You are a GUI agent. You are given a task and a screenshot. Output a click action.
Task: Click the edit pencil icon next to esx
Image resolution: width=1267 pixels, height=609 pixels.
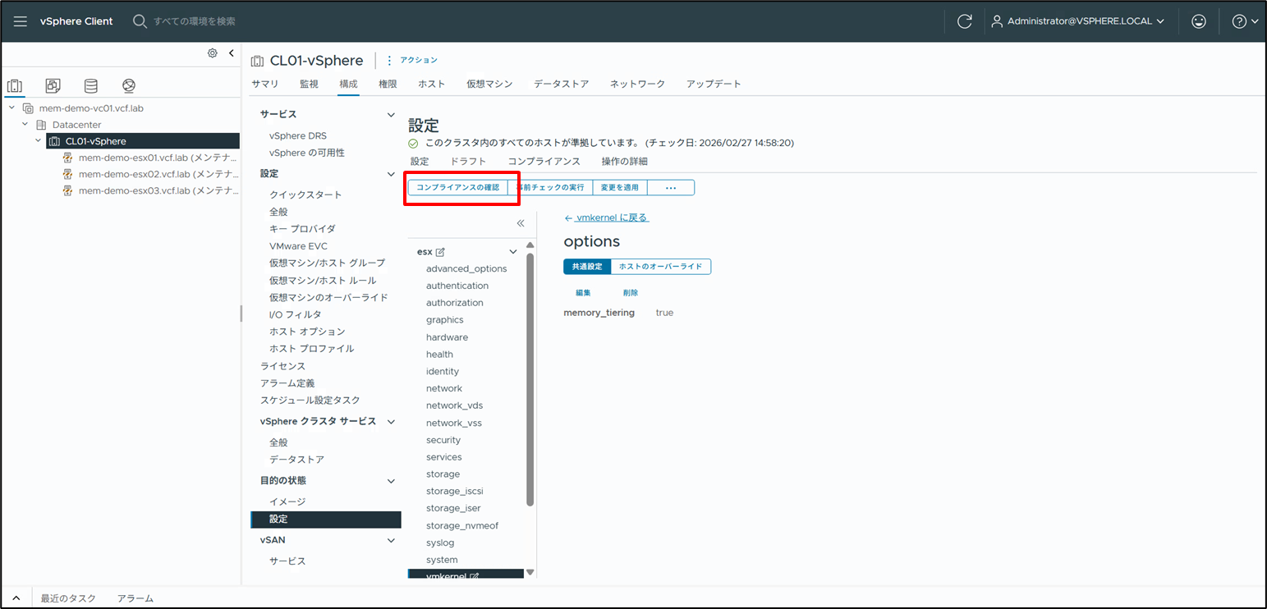(x=440, y=250)
